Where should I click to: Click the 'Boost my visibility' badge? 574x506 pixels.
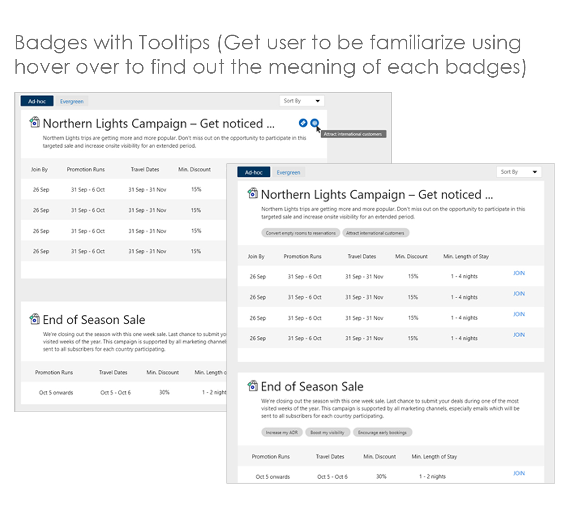[x=327, y=432]
